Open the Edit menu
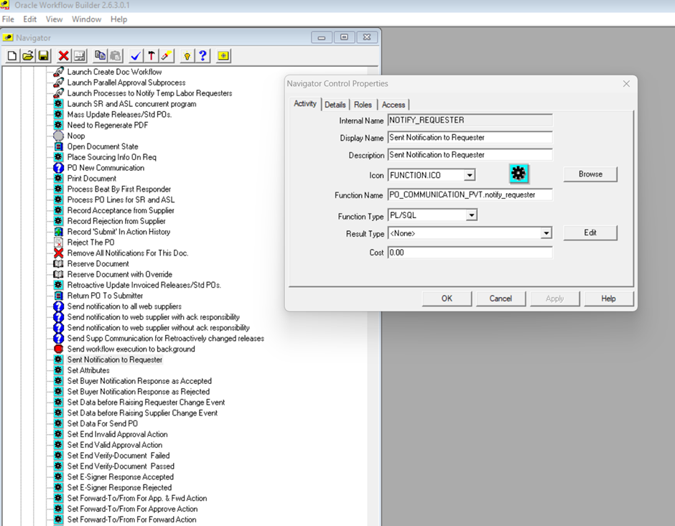Viewport: 675px width, 526px height. point(29,19)
